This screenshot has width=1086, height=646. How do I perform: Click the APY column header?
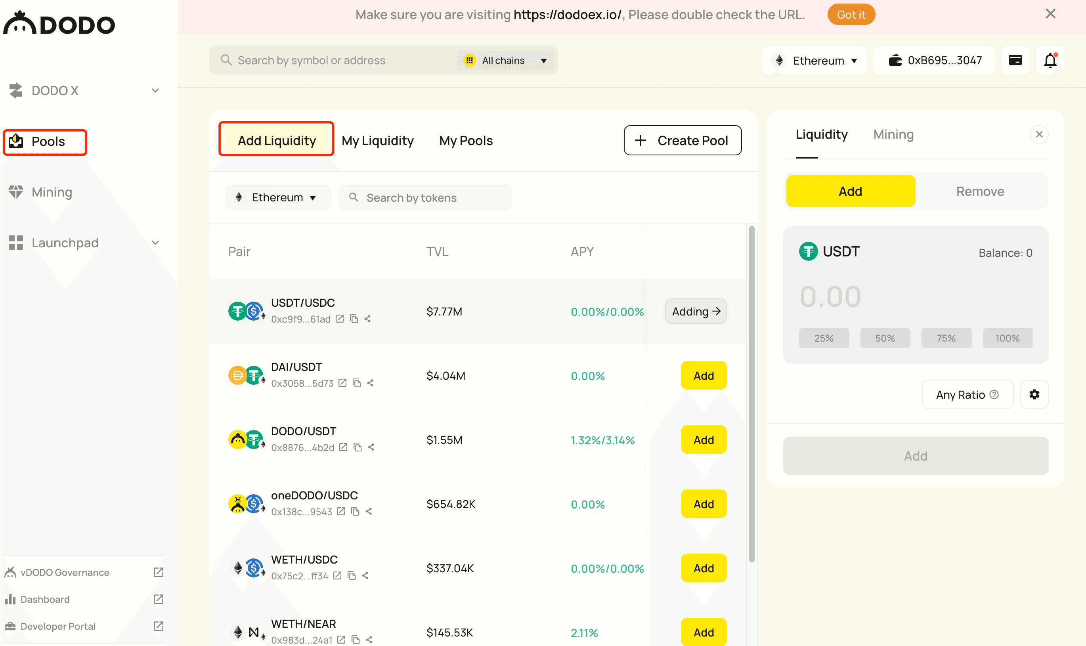582,252
